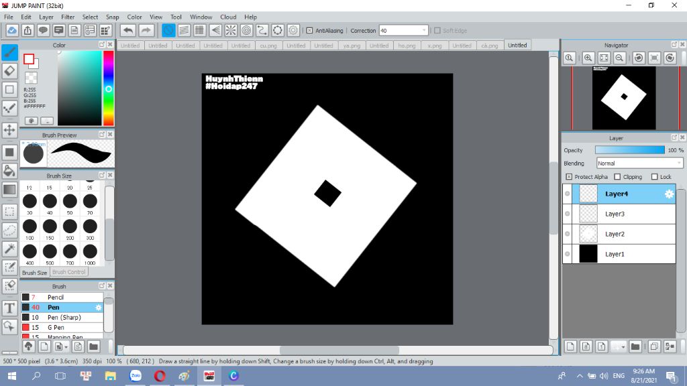Screen dimensions: 687x386
Task: Toggle visibility of Layer3
Action: tap(568, 214)
